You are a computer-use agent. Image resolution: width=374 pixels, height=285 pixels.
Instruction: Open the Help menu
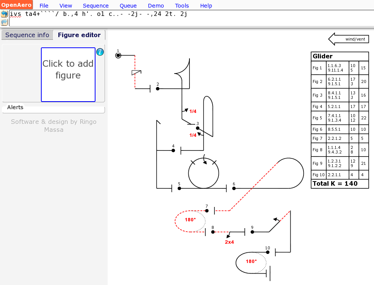[x=206, y=6]
